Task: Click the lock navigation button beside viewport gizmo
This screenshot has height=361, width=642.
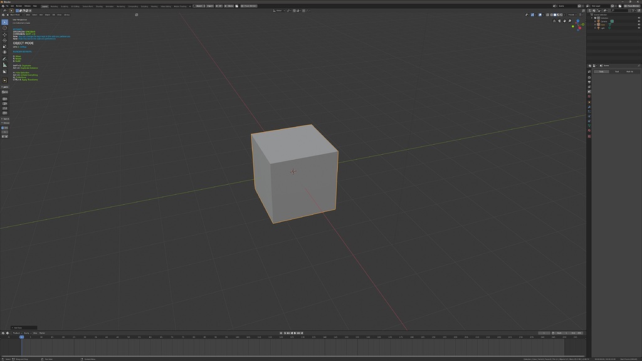Action: 554,21
